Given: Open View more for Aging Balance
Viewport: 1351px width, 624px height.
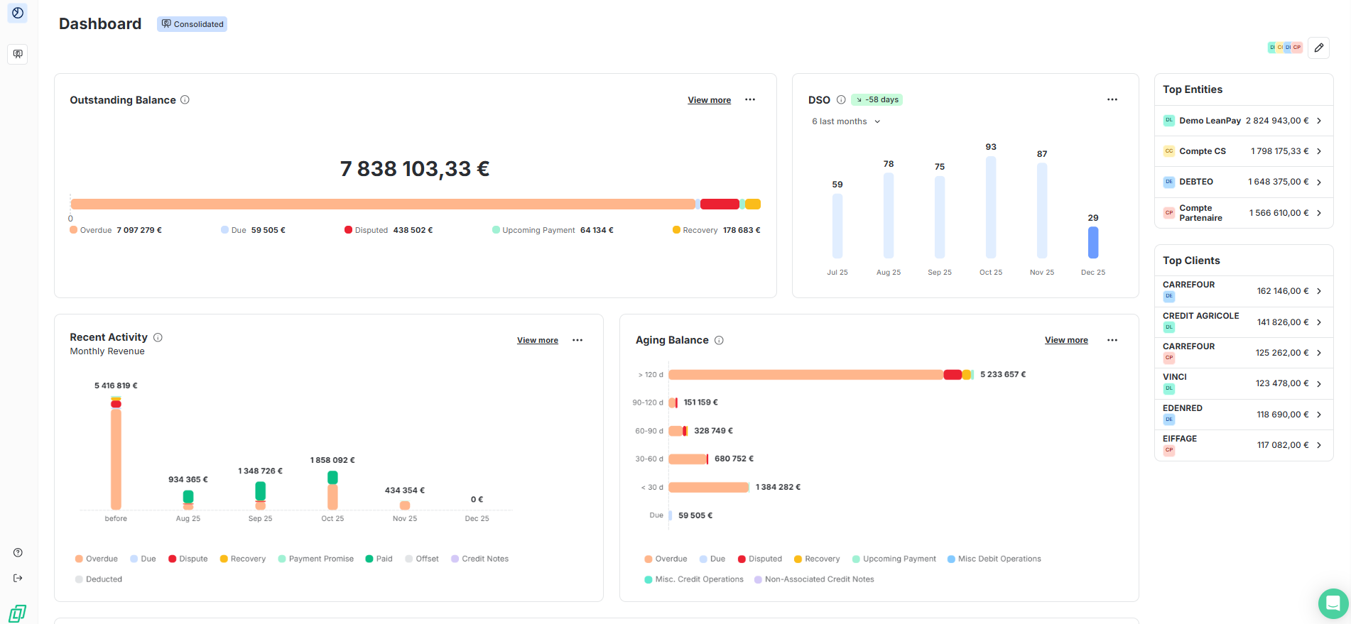Looking at the screenshot, I should (x=1066, y=340).
